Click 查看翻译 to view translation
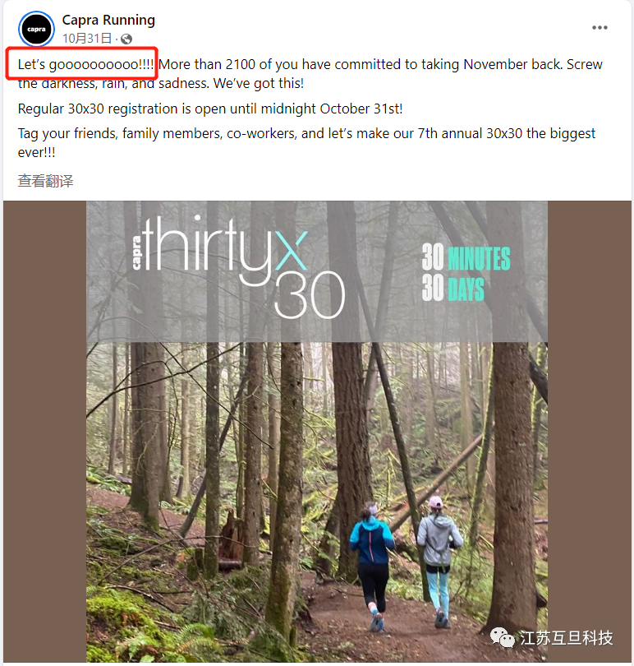Image resolution: width=634 pixels, height=666 pixels. tap(45, 181)
